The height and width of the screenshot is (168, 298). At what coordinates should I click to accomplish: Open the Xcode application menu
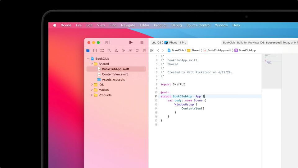[x=66, y=25]
